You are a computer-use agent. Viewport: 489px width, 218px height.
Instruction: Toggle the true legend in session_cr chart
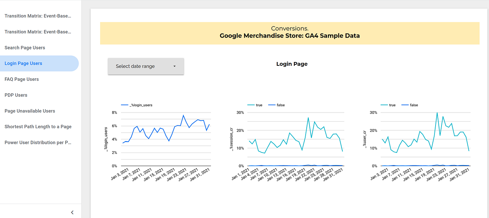(x=255, y=105)
